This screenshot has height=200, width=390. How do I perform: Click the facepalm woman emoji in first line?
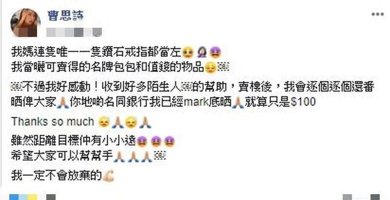[202, 53]
